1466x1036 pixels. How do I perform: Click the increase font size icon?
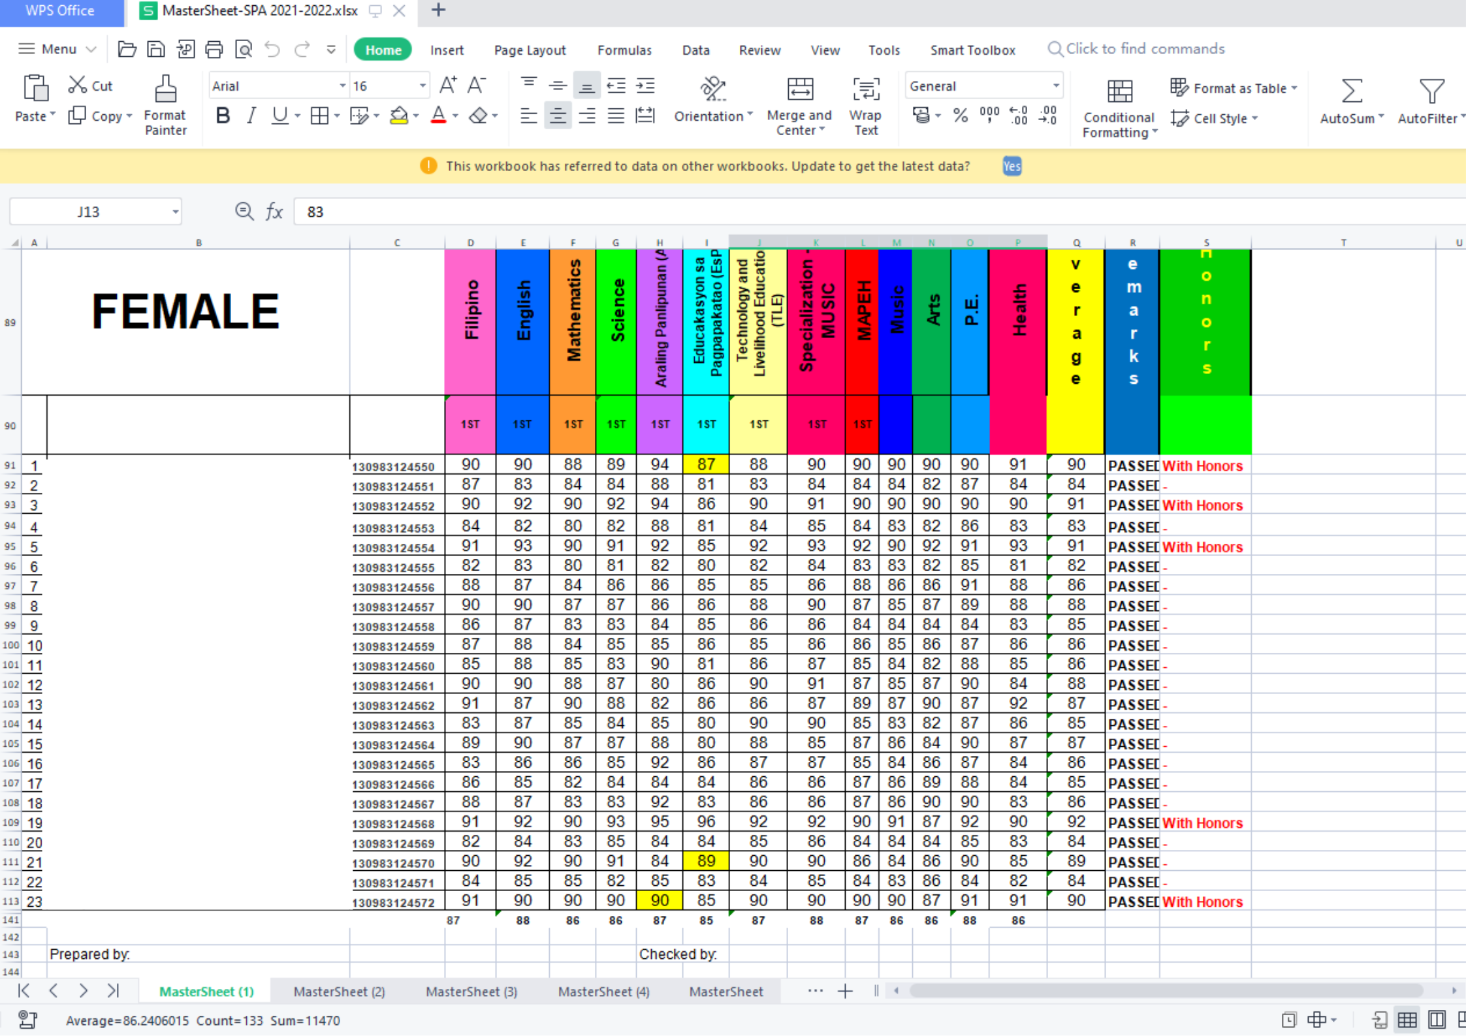click(447, 86)
